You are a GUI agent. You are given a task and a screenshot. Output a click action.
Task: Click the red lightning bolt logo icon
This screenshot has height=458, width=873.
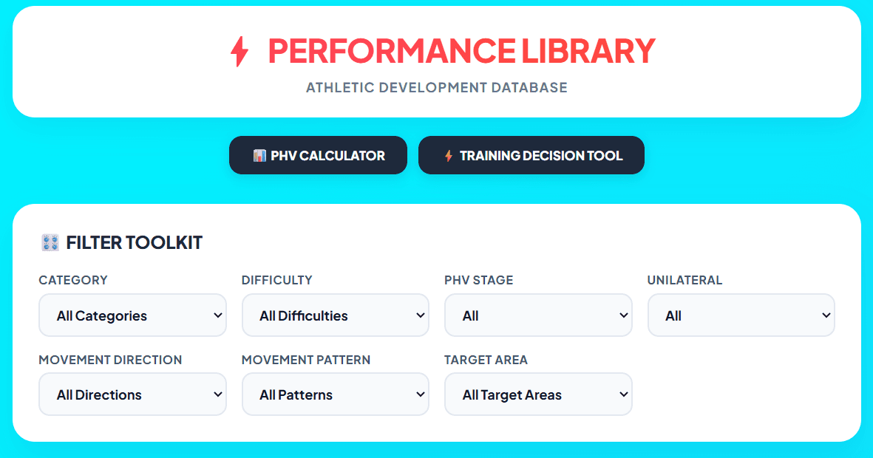point(240,52)
